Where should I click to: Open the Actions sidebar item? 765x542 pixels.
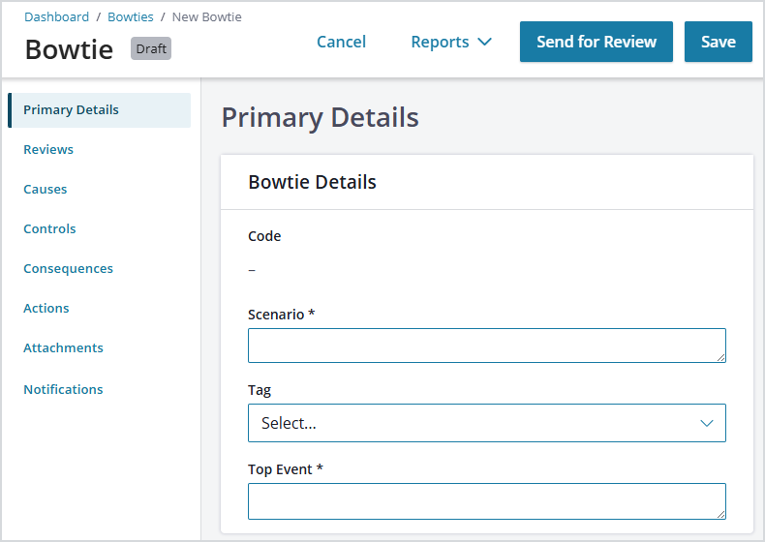click(46, 309)
